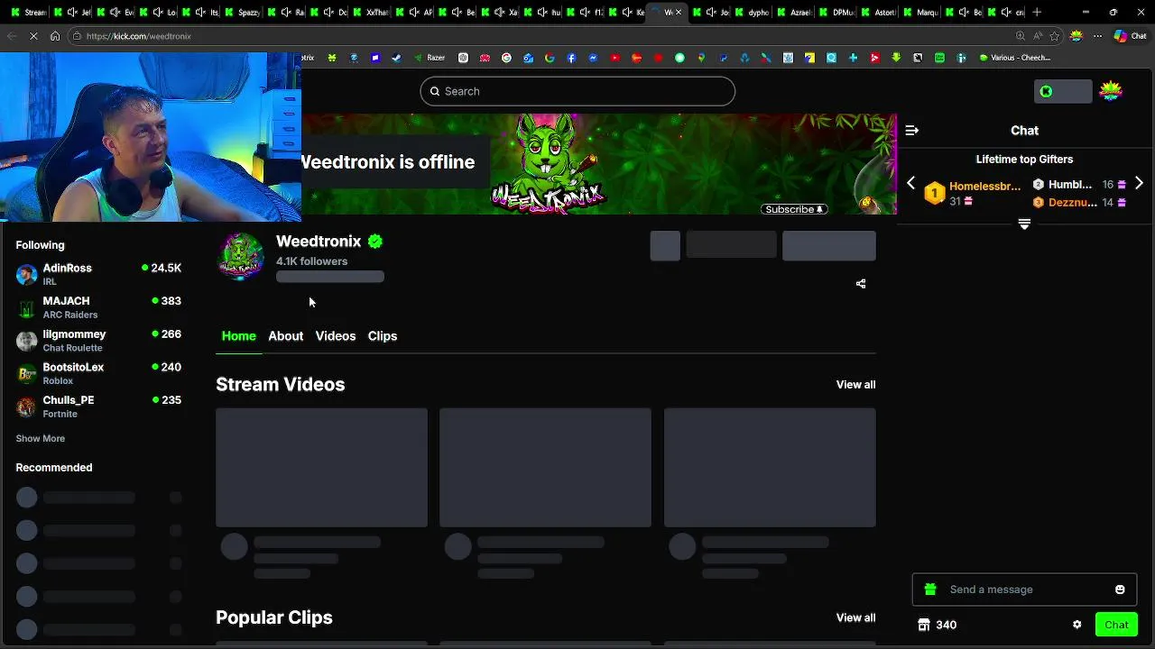Screen dimensions: 1155x649
Task: Switch to the Clips channel tab
Action: tap(382, 336)
